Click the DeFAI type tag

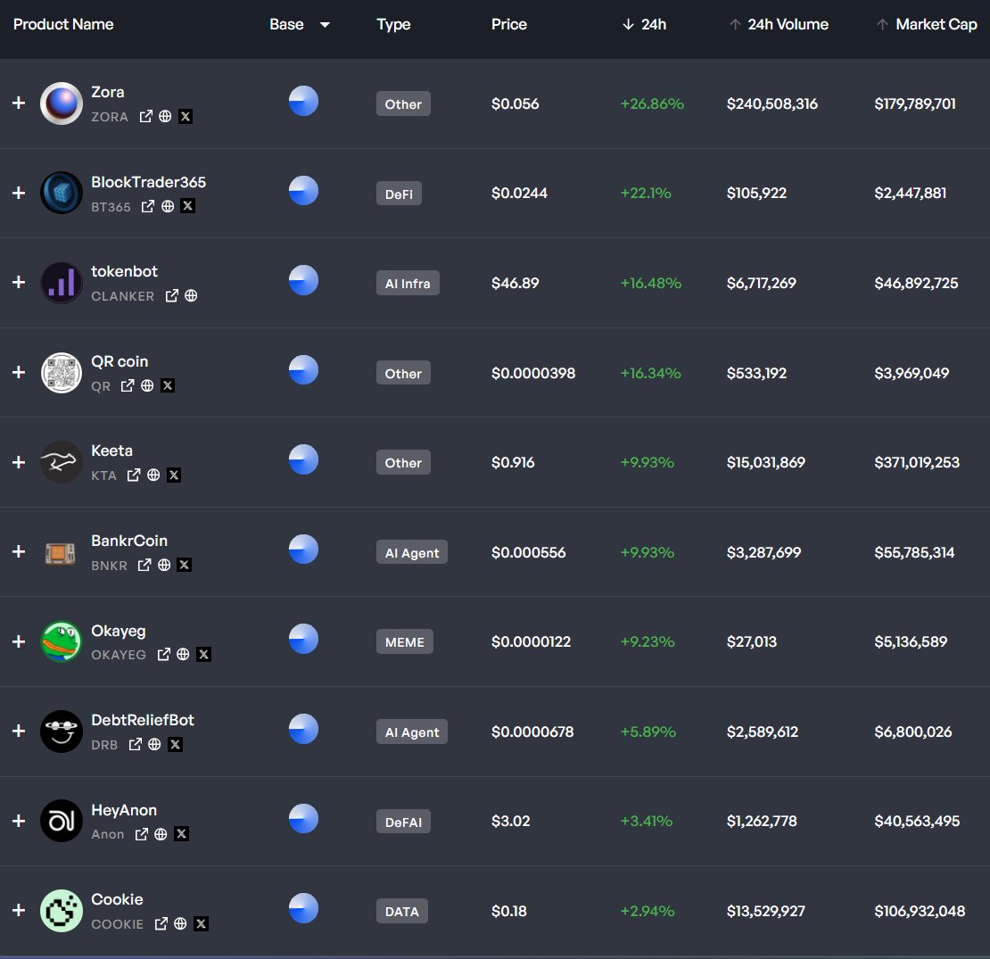tap(403, 822)
